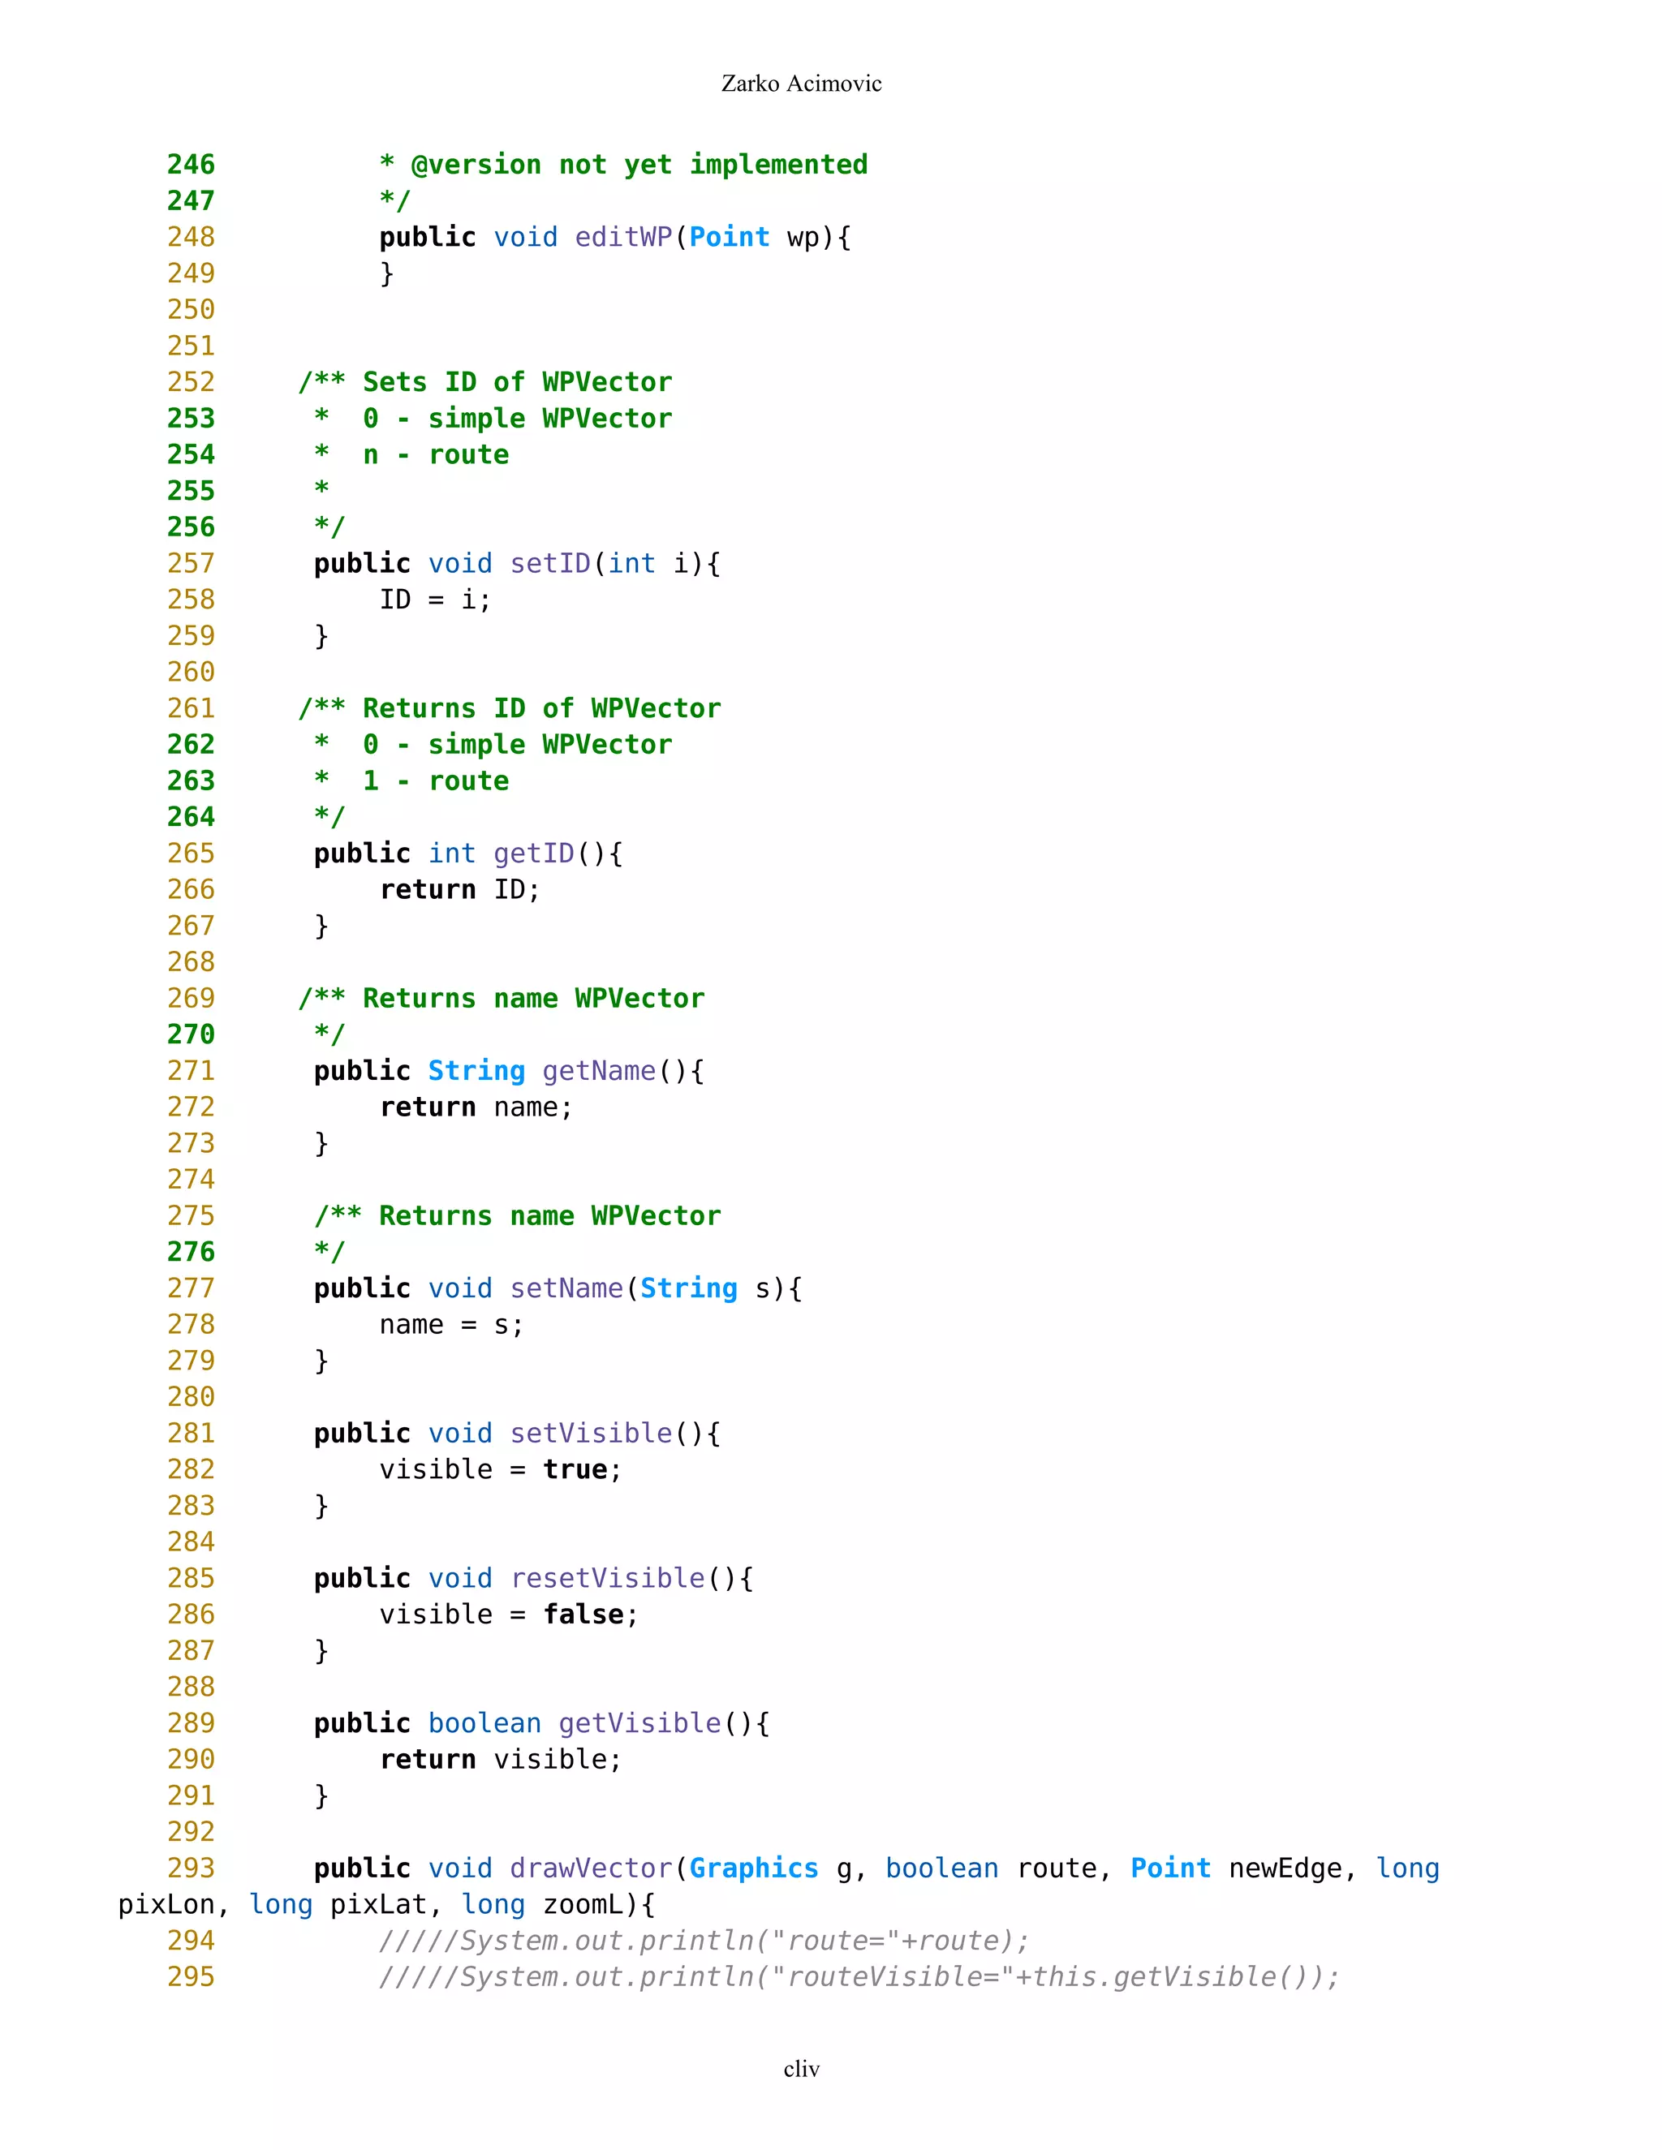Click the statement 'ID = i;'
This screenshot has height=2150, width=1662.
[x=435, y=600]
